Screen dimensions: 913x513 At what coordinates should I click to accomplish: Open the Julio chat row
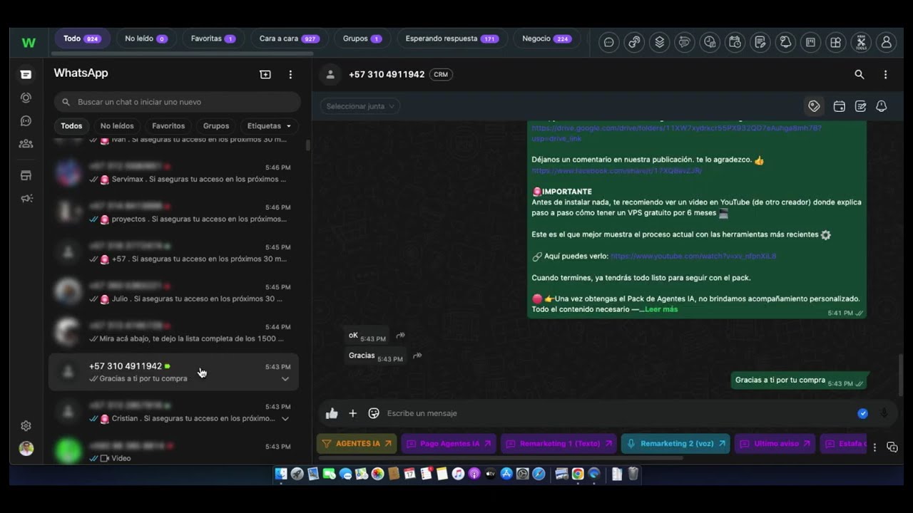click(x=173, y=293)
